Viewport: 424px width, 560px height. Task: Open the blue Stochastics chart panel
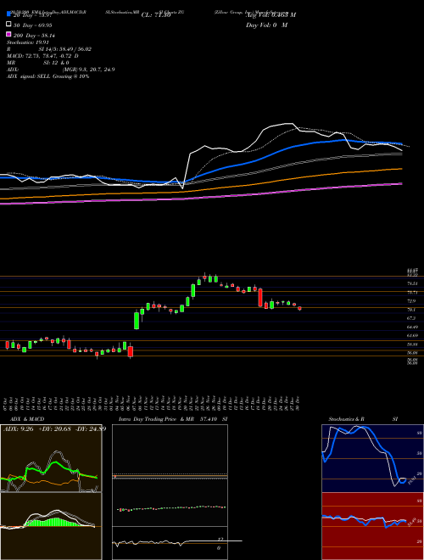[372, 458]
